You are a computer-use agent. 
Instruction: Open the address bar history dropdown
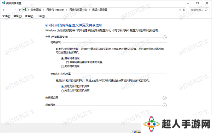point(180,10)
